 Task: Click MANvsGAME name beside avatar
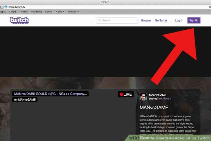[158, 95]
